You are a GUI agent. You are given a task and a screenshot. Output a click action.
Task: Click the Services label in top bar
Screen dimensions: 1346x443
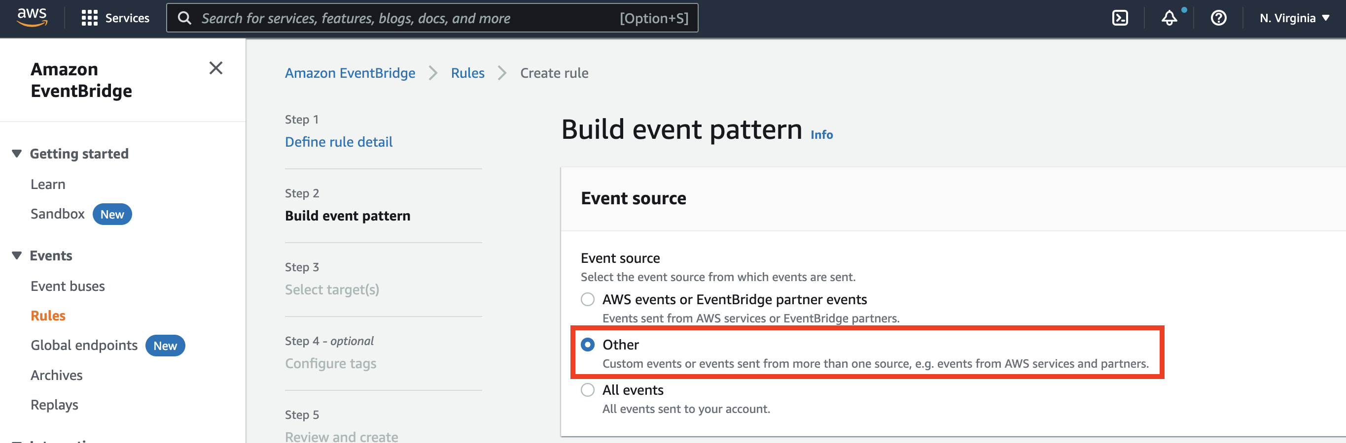point(128,18)
